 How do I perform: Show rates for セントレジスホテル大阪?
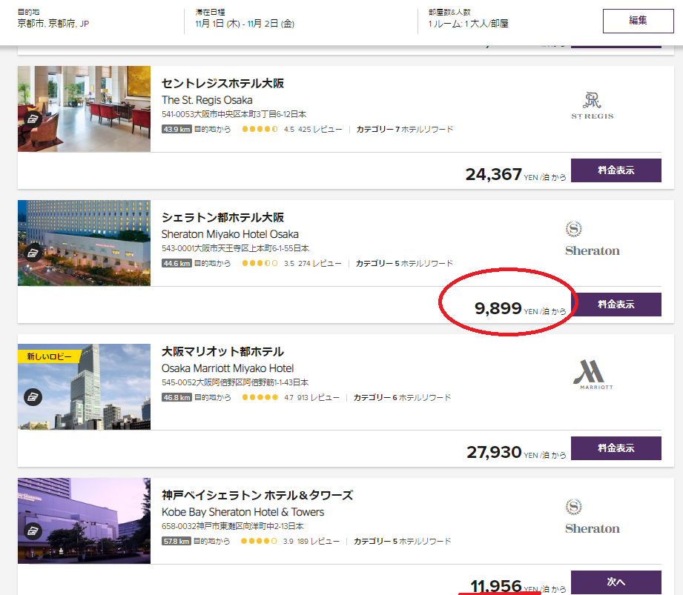616,170
